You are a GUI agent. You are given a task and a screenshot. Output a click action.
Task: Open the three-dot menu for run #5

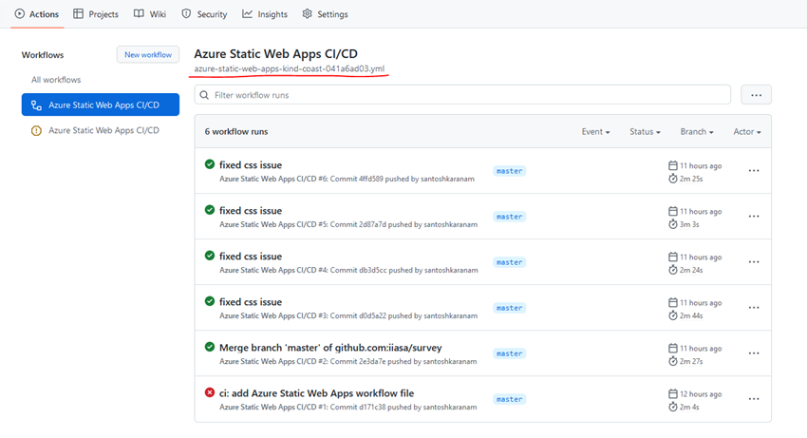[x=754, y=217]
